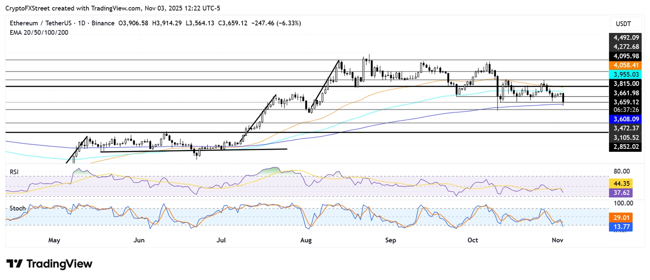Click the cyan 3,955.03 EMA price tag

625,74
